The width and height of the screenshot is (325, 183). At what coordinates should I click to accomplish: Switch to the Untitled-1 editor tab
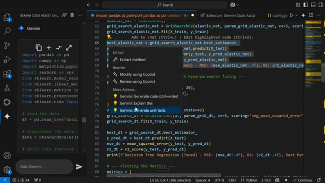[x=141, y=16]
